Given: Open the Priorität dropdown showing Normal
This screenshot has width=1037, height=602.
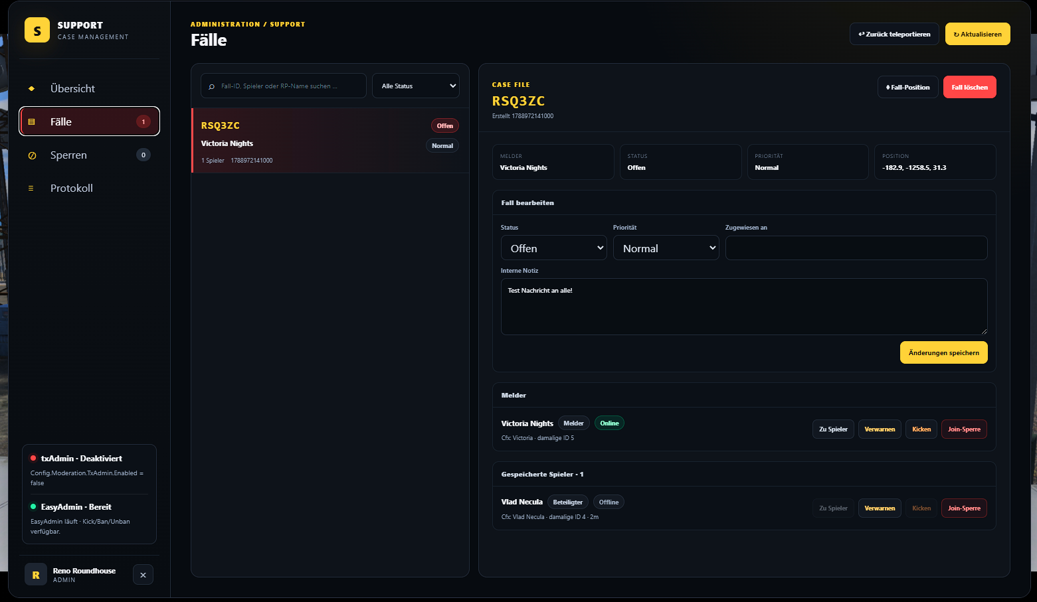Looking at the screenshot, I should click(666, 248).
